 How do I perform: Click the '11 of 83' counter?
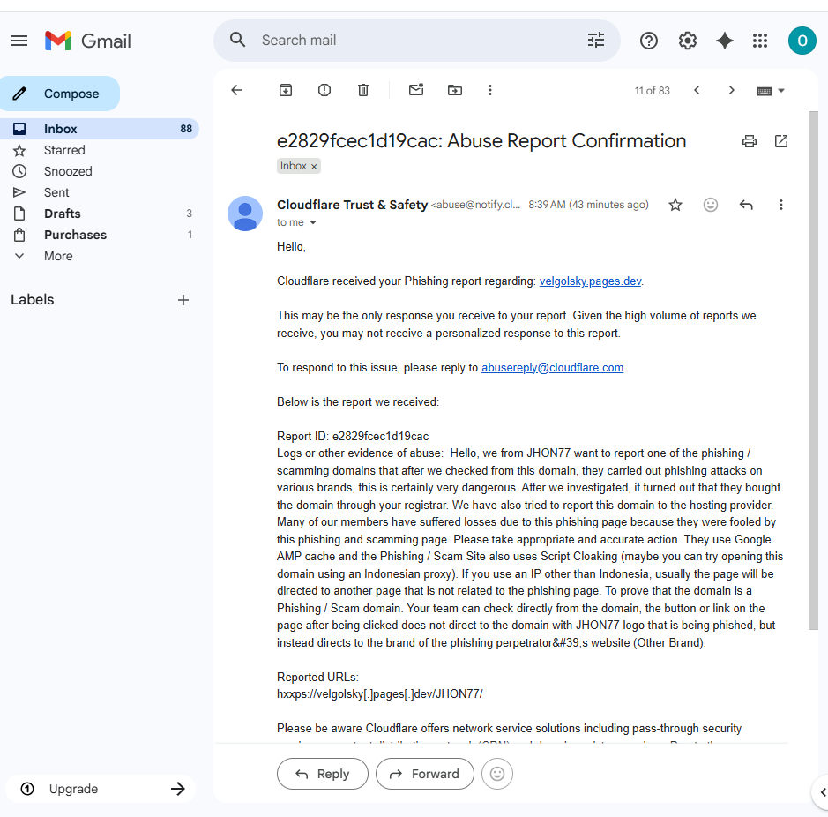coord(652,91)
